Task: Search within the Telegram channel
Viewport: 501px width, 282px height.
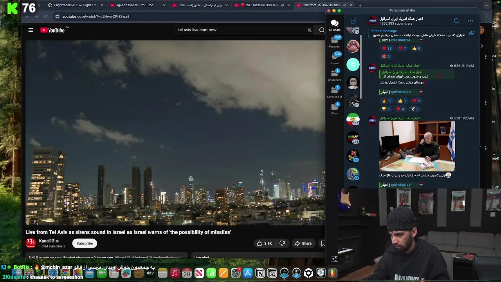Action: pos(457,21)
